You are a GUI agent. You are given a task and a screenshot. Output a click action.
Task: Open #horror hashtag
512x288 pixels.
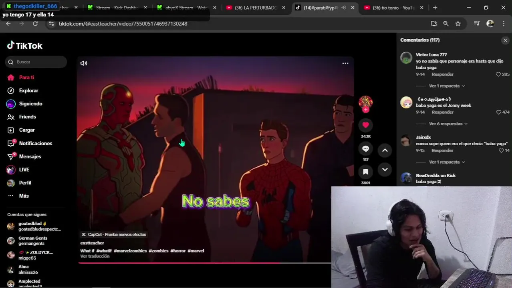pyautogui.click(x=178, y=251)
